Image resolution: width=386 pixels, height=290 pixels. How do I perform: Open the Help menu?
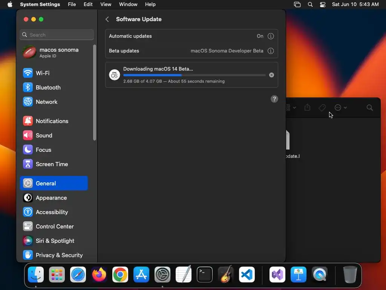(x=150, y=5)
